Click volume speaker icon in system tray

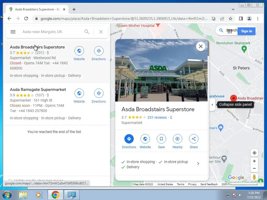pos(241,195)
